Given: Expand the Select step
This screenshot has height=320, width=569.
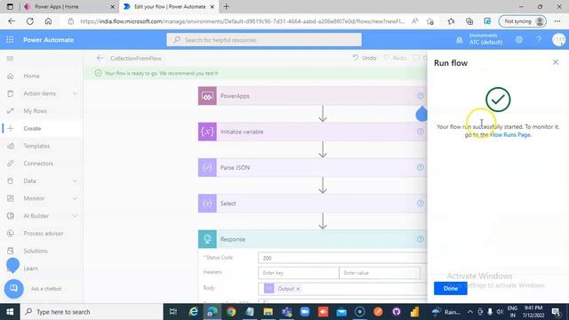Looking at the screenshot, I should [x=312, y=204].
